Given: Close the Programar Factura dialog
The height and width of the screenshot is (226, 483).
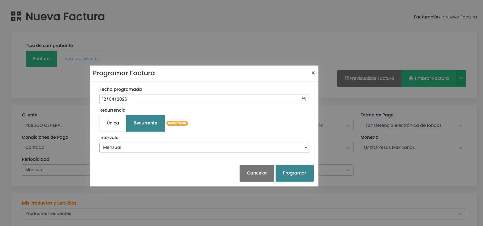Looking at the screenshot, I should pyautogui.click(x=313, y=73).
